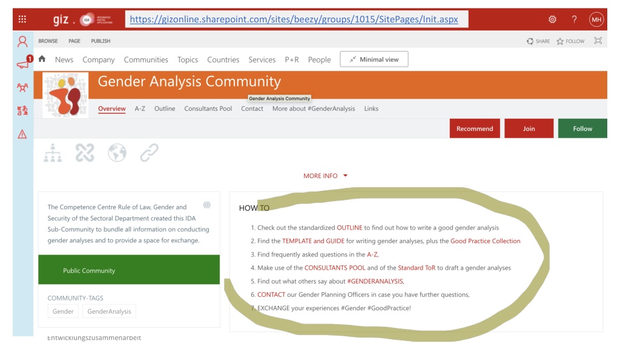Open the A-Z link in step 3
Screen dimensions: 620x349
(372, 254)
